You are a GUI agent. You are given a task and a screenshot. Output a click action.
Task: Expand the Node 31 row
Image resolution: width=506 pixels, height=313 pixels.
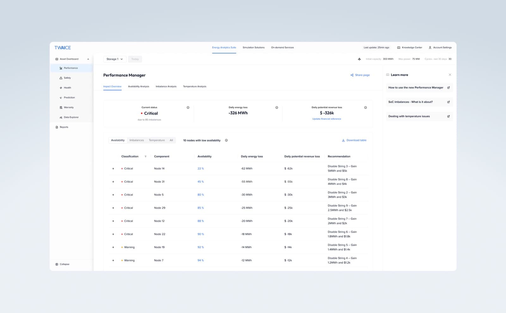[113, 182]
